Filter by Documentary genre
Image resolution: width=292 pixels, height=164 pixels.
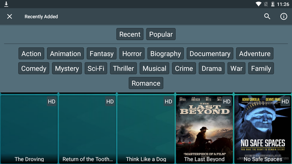tap(210, 54)
